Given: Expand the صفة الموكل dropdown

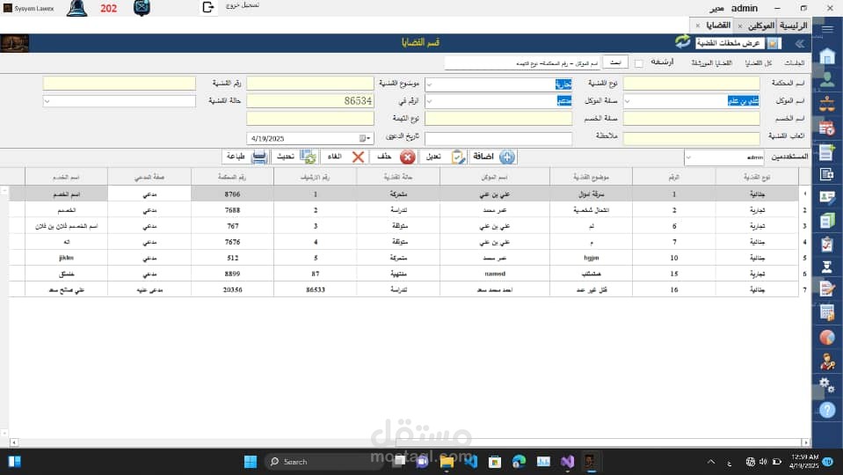Looking at the screenshot, I should point(429,101).
